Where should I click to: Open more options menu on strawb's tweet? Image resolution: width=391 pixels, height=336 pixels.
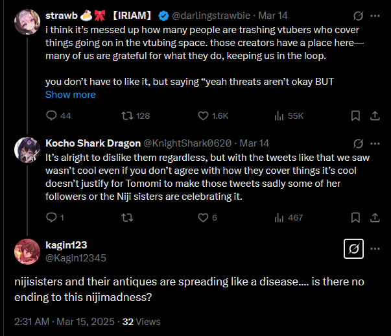tap(375, 14)
